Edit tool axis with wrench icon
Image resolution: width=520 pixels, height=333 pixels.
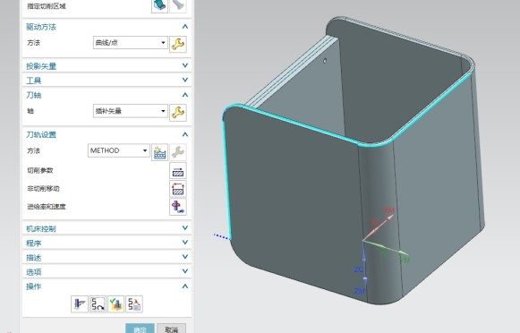pyautogui.click(x=178, y=113)
